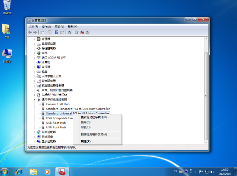The image size is (237, 176).
Task: Expand the 处理器 tree node
Action: [35, 39]
